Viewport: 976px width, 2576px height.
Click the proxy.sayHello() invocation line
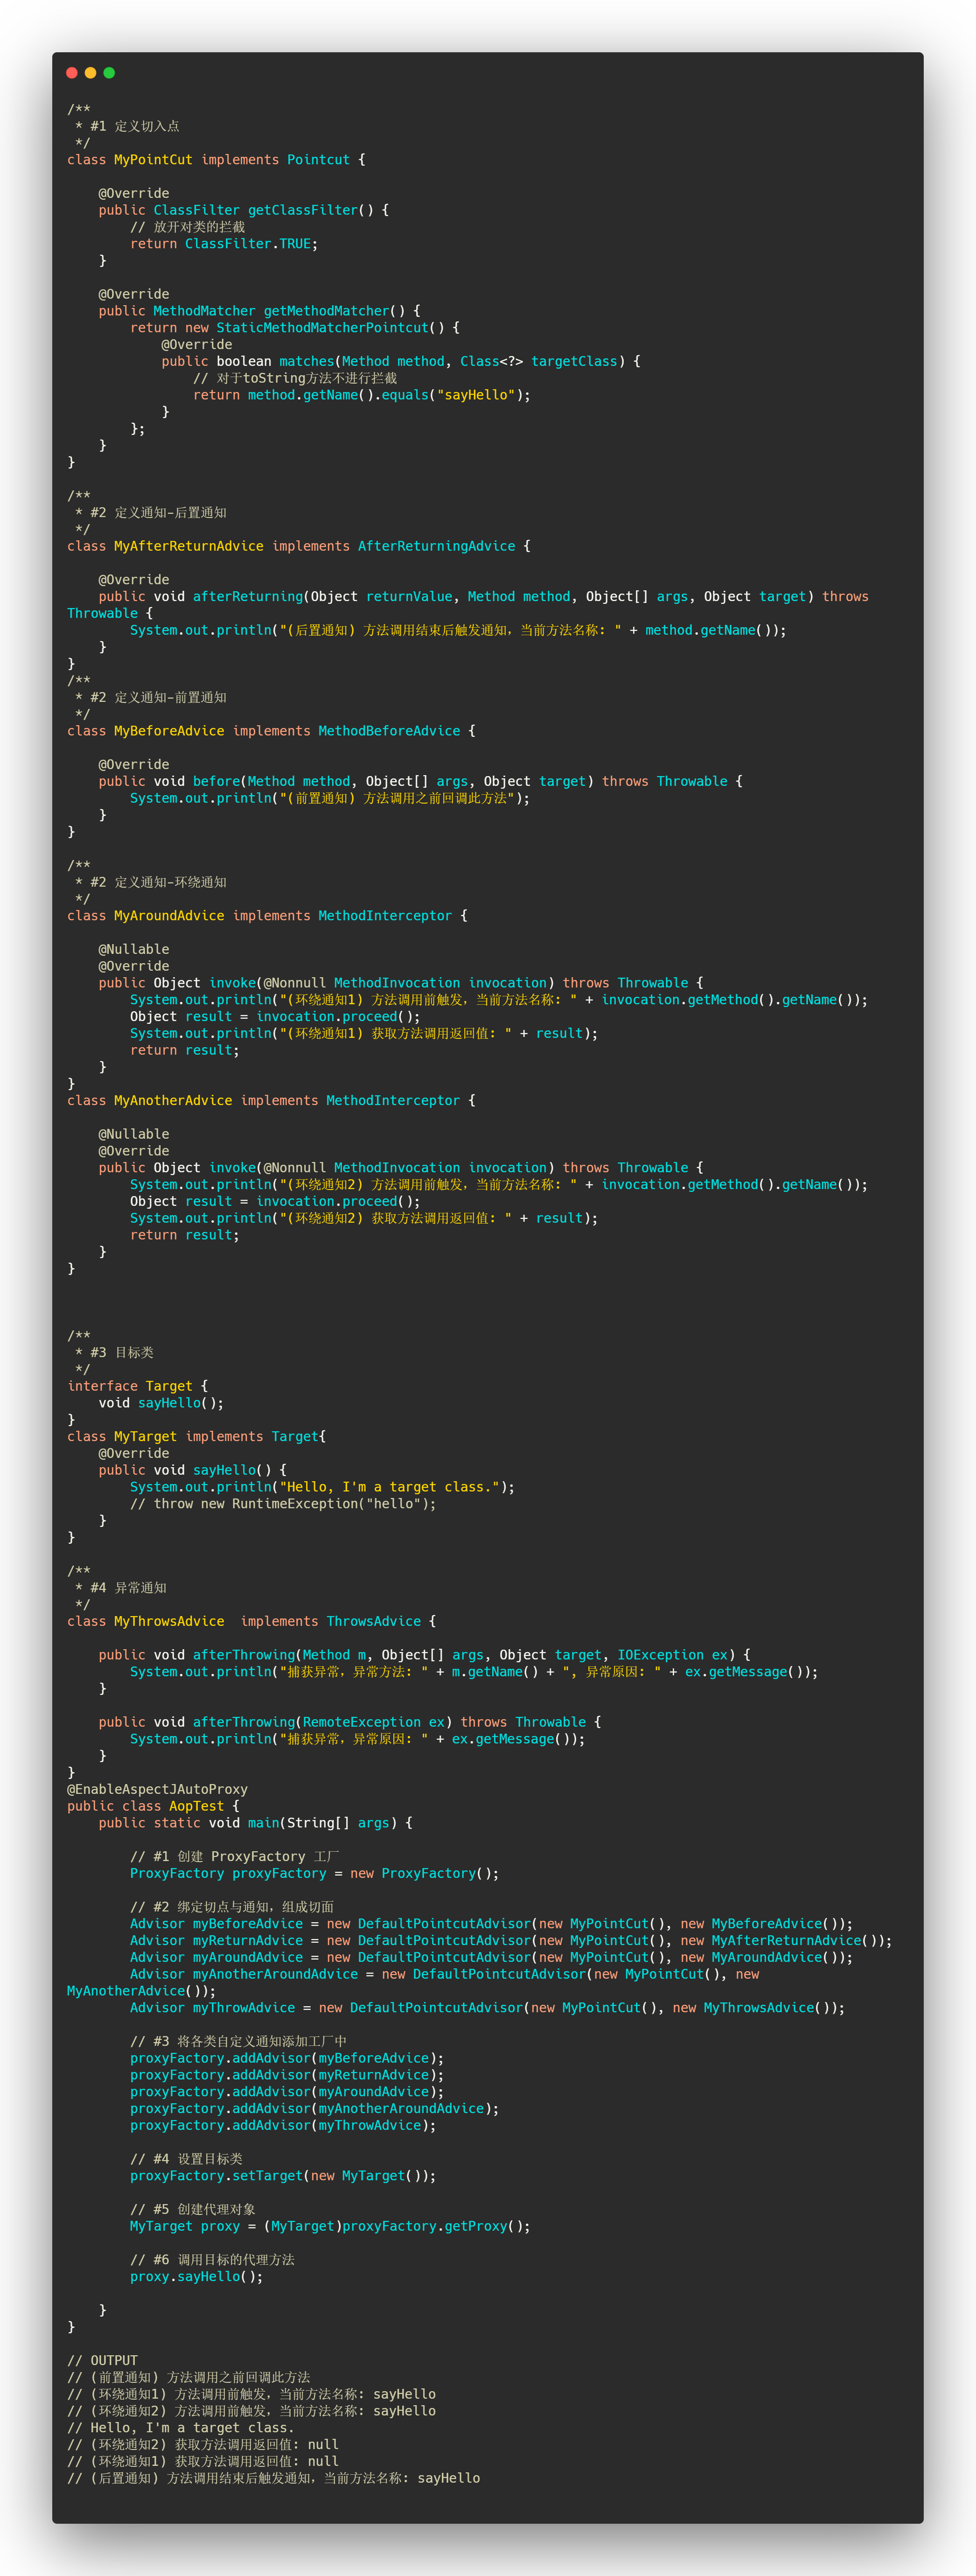(x=196, y=2277)
